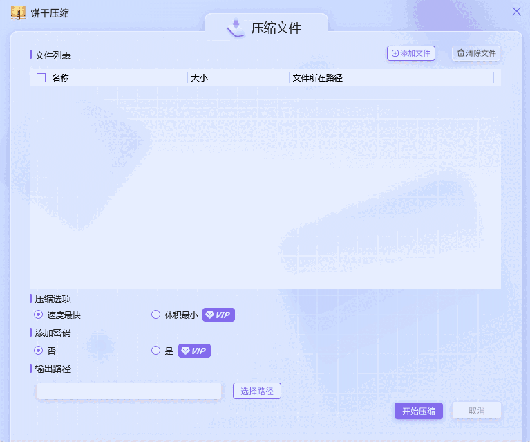
Task: Click the 饼干压缩 app logo icon
Action: click(x=18, y=12)
